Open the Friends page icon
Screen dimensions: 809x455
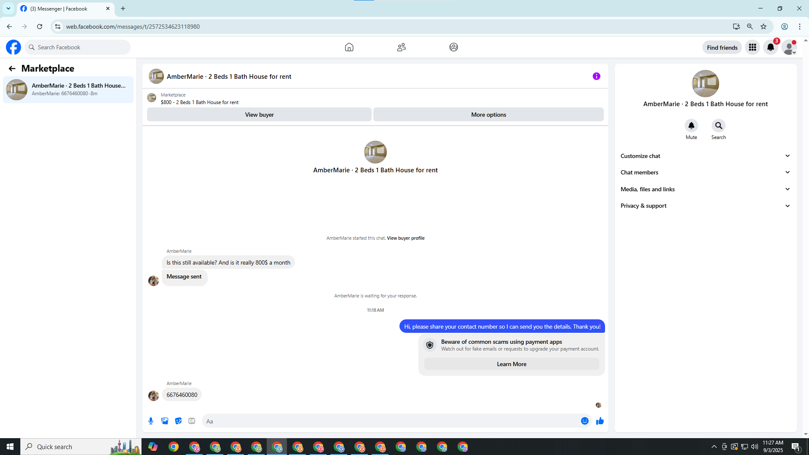(x=401, y=47)
